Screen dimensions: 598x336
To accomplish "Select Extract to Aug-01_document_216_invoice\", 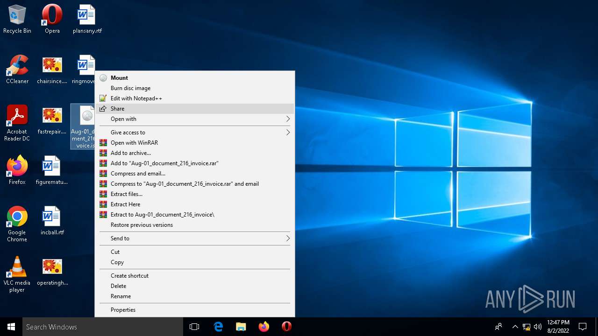I will (x=195, y=215).
